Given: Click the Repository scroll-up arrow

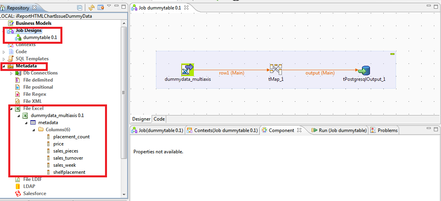Looking at the screenshot, I should pos(124,23).
